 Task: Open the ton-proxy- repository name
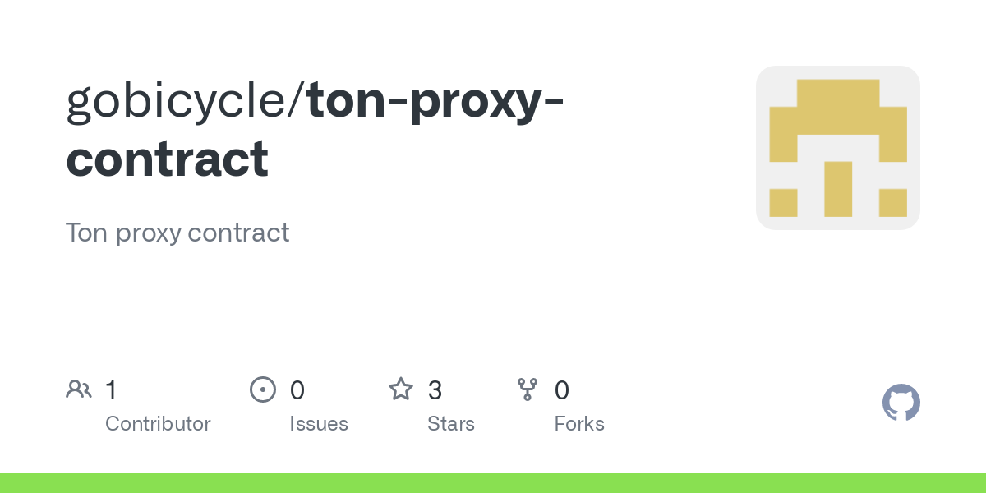435,101
